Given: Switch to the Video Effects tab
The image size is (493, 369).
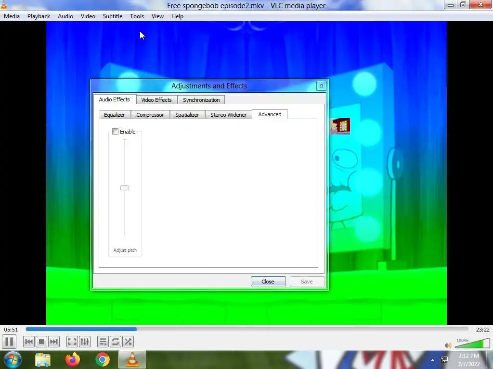Looking at the screenshot, I should pos(156,100).
